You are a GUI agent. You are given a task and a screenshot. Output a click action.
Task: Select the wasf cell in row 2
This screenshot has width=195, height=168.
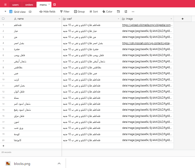coord(91,31)
